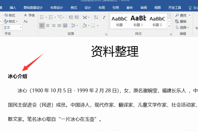Switch to the 插入 tab

click(x=13, y=8)
